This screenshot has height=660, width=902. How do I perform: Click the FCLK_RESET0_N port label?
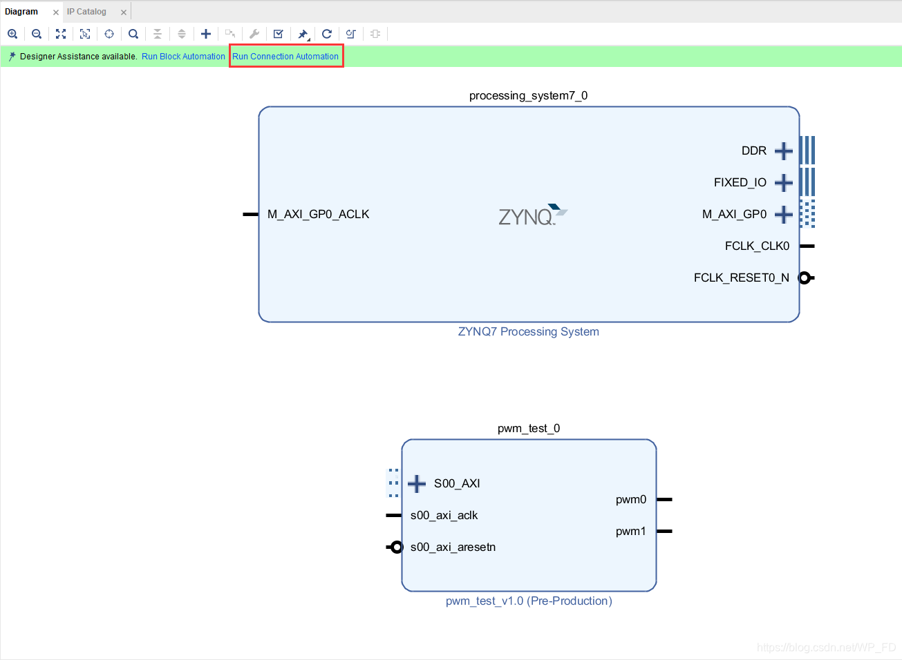742,278
